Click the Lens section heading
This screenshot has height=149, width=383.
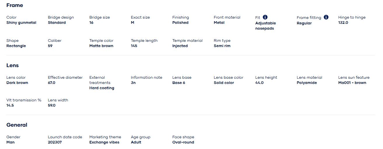[13, 65]
